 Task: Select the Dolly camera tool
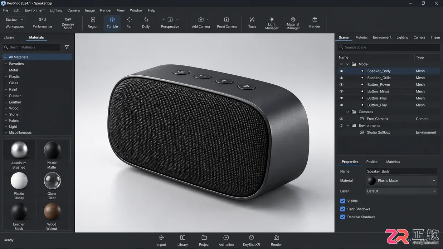pyautogui.click(x=146, y=23)
